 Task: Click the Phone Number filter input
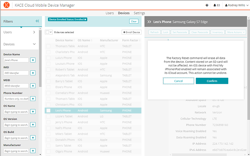pyautogui.click(x=16, y=99)
